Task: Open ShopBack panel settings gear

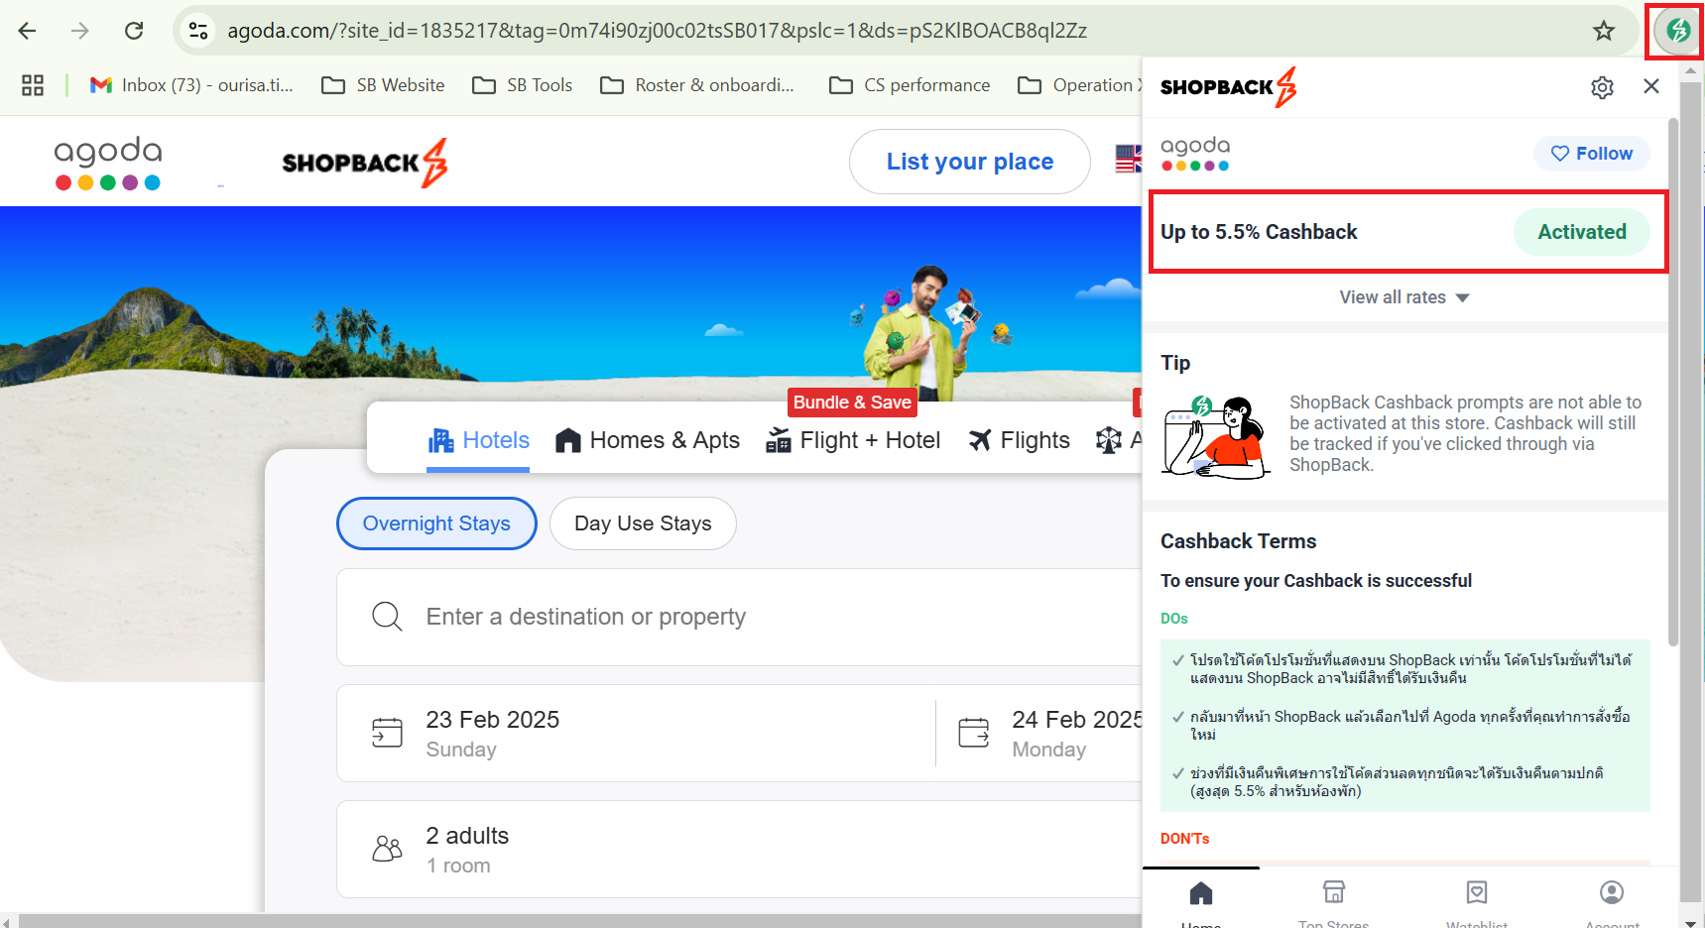Action: tap(1602, 87)
